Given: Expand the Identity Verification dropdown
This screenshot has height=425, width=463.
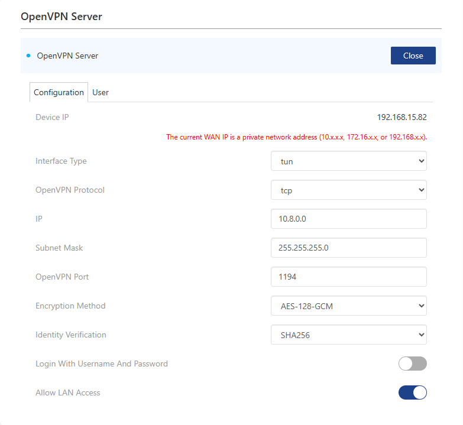Looking at the screenshot, I should click(349, 335).
